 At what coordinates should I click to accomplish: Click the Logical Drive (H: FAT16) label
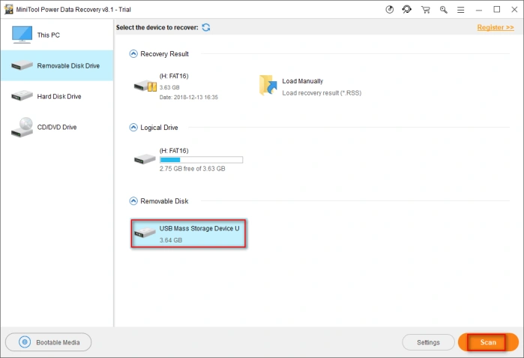174,151
